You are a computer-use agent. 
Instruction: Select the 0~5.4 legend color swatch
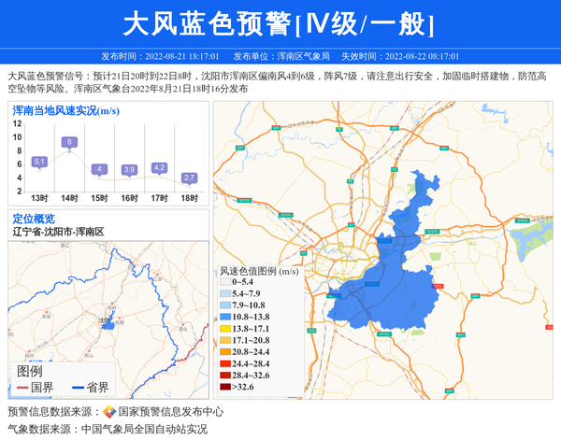pyautogui.click(x=225, y=283)
